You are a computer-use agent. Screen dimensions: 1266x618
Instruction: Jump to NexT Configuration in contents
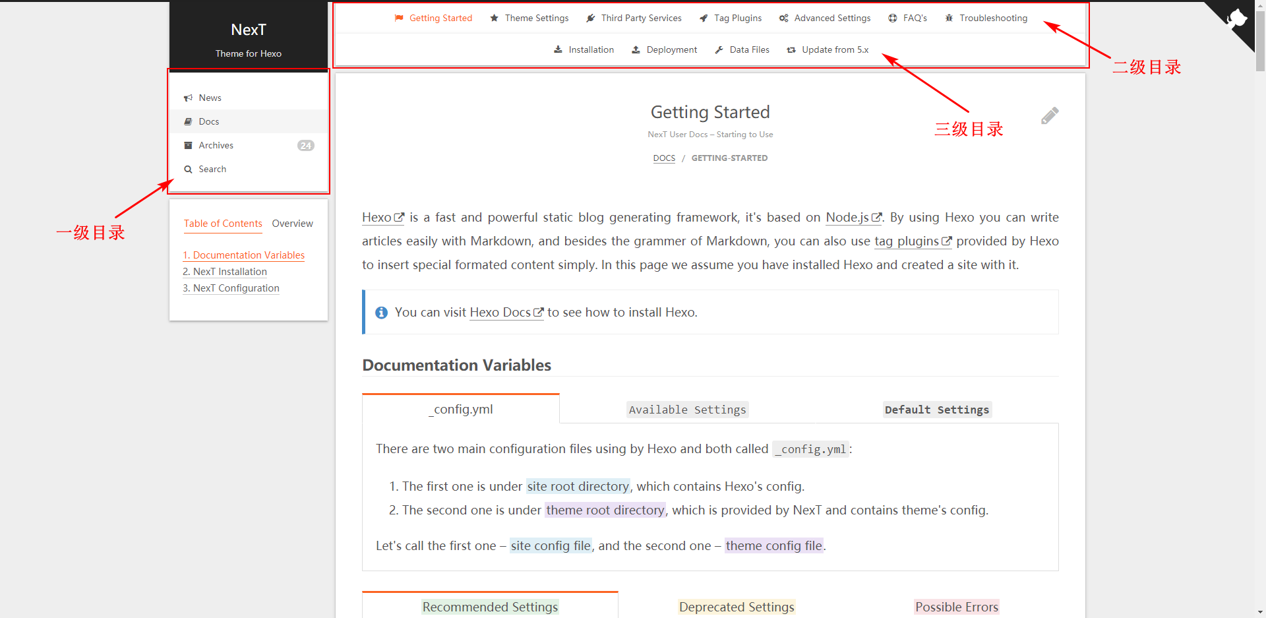point(231,288)
